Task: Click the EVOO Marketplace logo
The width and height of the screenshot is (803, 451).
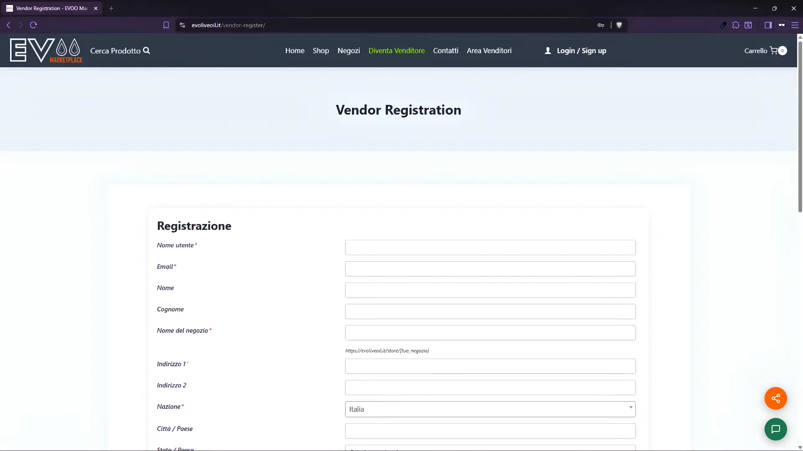Action: coord(46,51)
